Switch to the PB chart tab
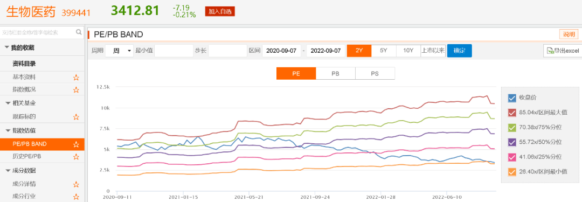Image resolution: width=582 pixels, height=202 pixels. 336,73
